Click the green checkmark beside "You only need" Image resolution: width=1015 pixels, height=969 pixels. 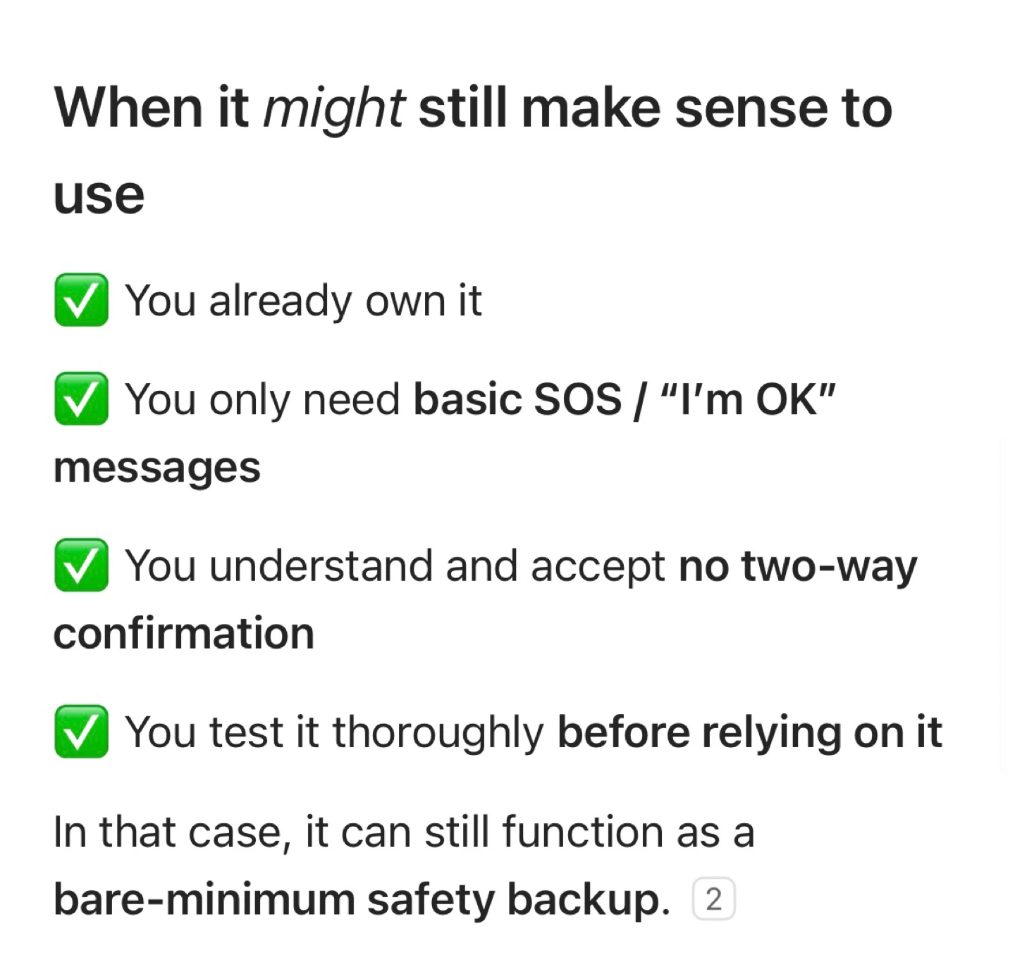(x=81, y=399)
